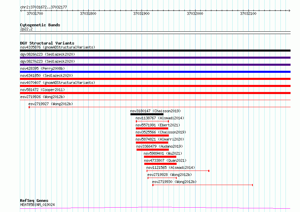Click the esv2719928 thin red span
Viewport: 300px width, 212px height.
[162, 178]
